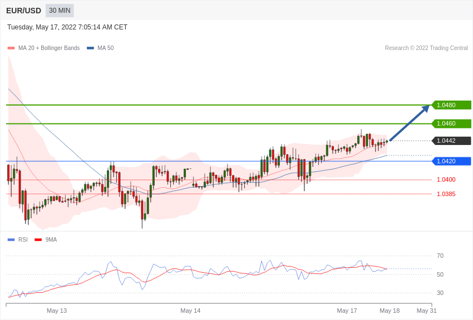473x320 pixels.
Task: Click the MA 50 legend color swatch
Action: pyautogui.click(x=90, y=48)
